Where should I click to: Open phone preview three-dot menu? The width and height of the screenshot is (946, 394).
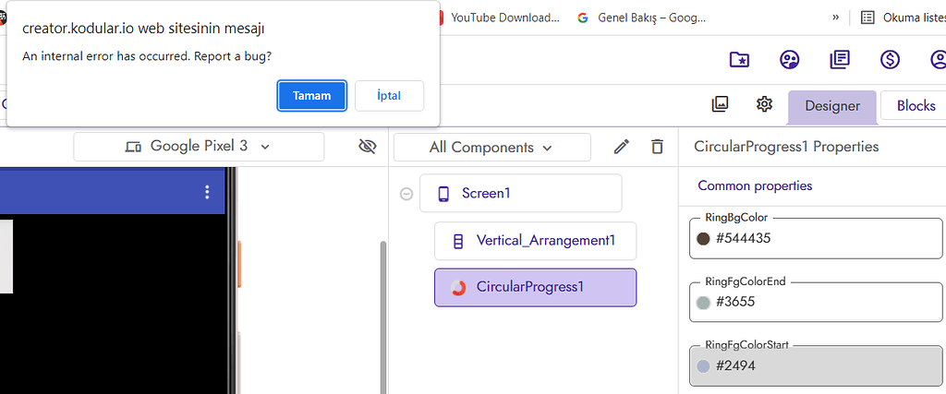pyautogui.click(x=207, y=192)
